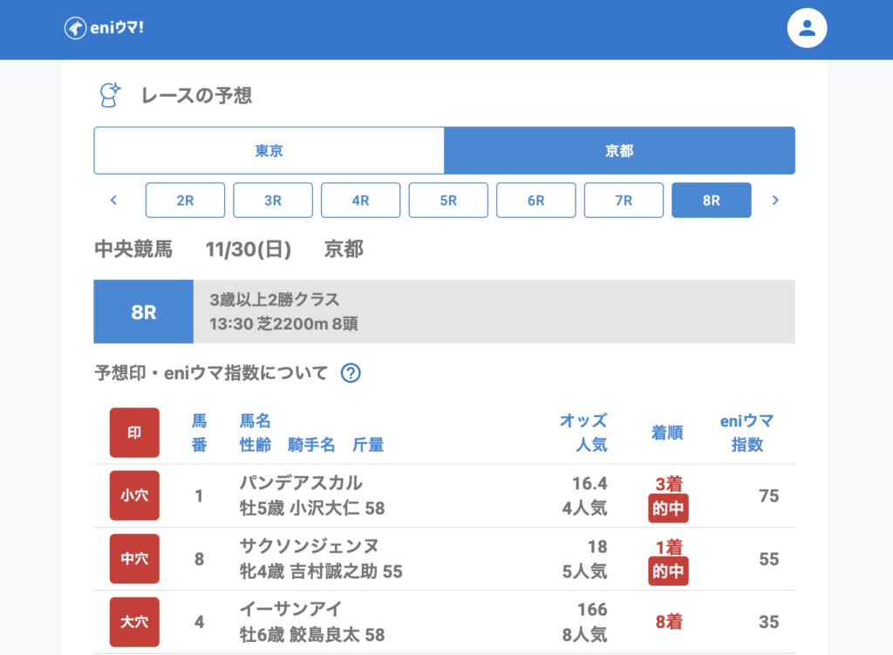Viewport: 893px width, 655px height.
Task: Select the active 8R race button
Action: point(711,201)
